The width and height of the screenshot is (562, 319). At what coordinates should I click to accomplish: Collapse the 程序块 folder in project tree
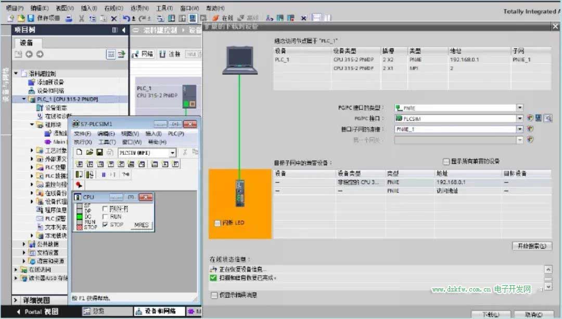(x=32, y=125)
